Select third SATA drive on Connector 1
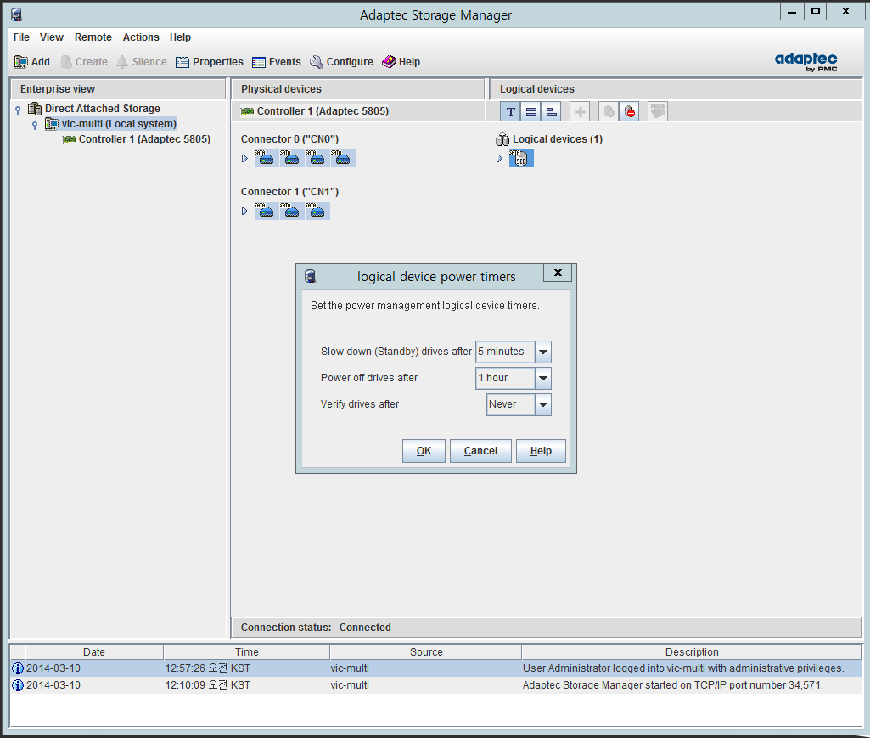The width and height of the screenshot is (870, 738). click(317, 211)
